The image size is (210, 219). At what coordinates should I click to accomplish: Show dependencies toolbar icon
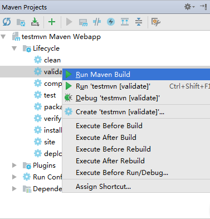tap(125, 22)
